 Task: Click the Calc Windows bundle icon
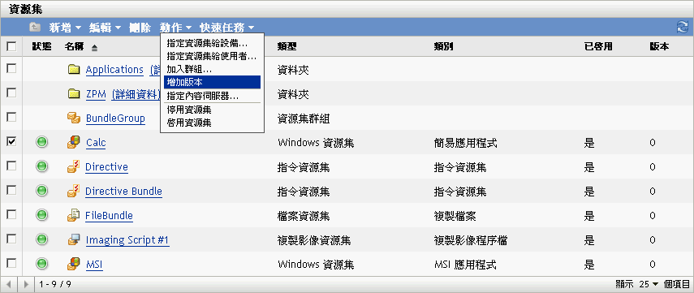click(x=74, y=142)
